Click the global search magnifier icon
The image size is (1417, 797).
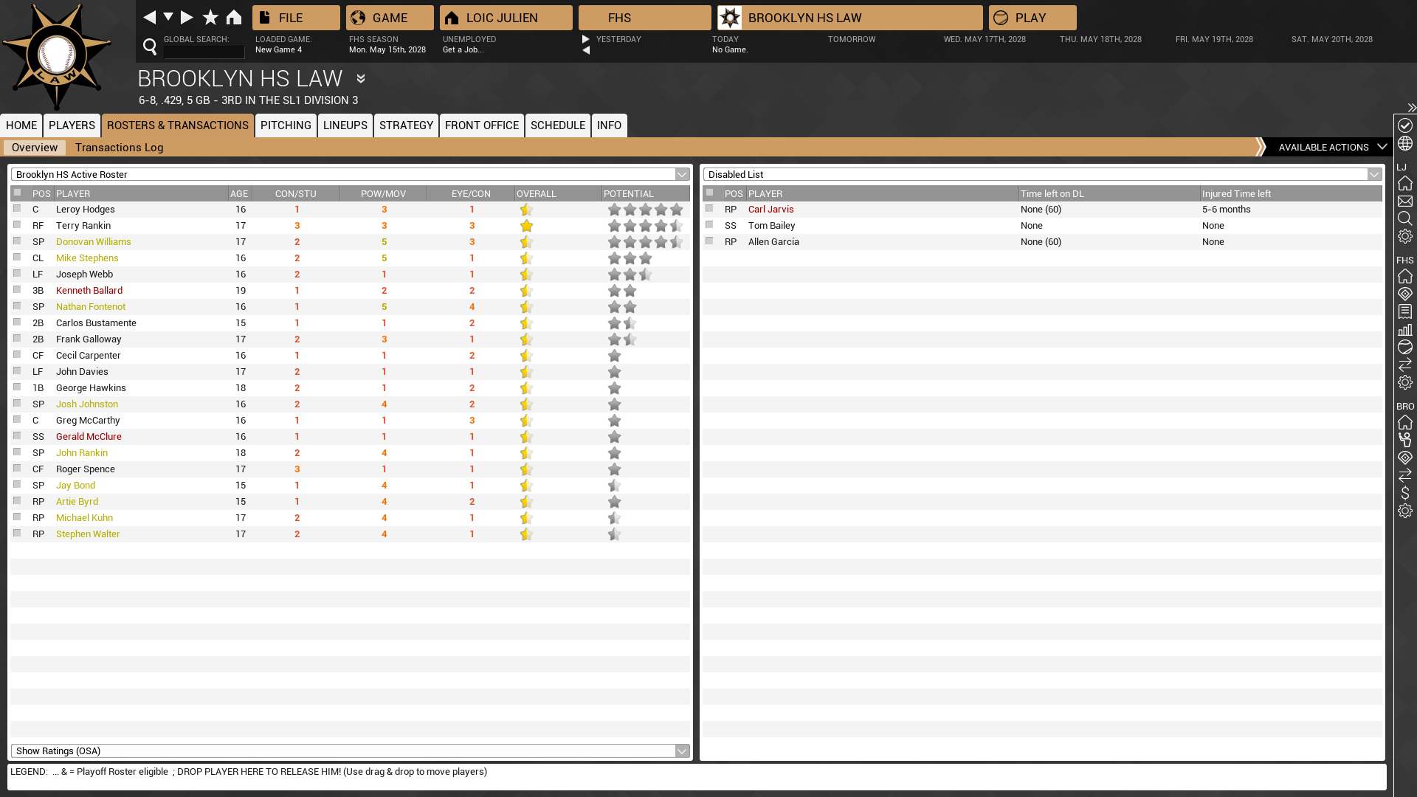(150, 47)
